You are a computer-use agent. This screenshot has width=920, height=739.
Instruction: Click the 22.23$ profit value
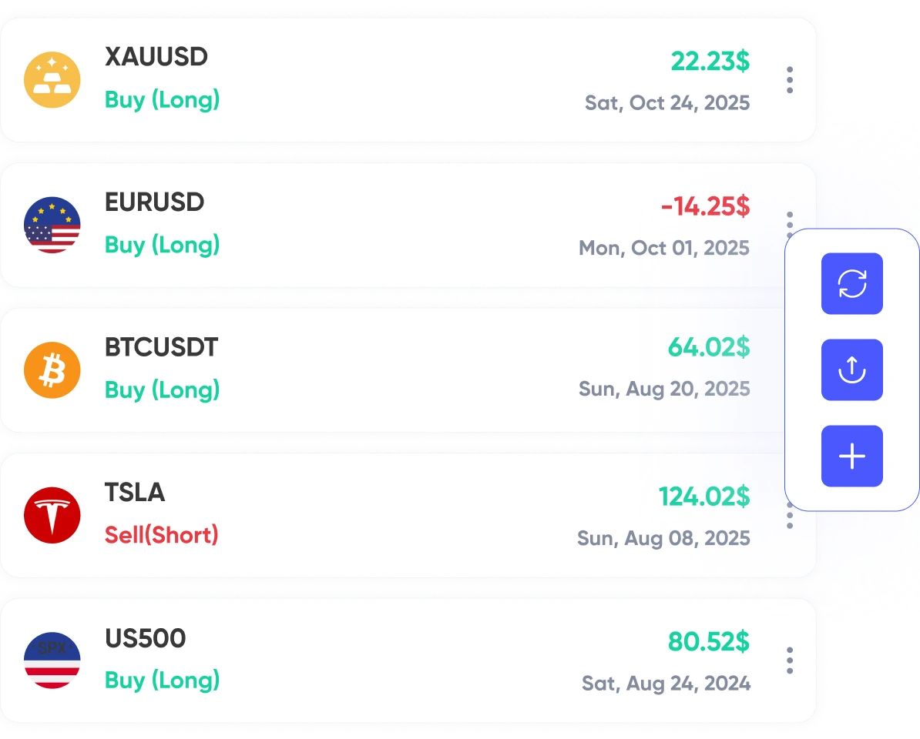[x=709, y=62]
